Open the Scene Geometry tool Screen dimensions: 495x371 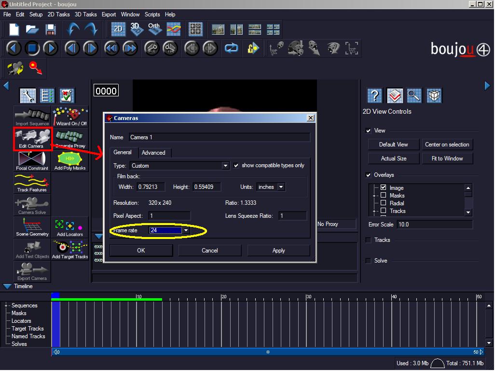[x=32, y=227]
